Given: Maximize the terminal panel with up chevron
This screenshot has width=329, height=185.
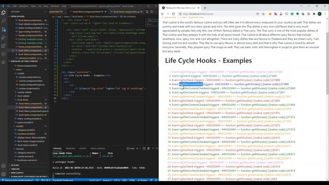Looking at the screenshot, I should tap(153, 149).
